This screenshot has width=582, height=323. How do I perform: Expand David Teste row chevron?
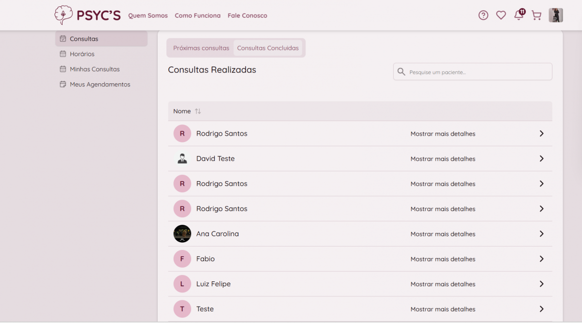(x=541, y=159)
